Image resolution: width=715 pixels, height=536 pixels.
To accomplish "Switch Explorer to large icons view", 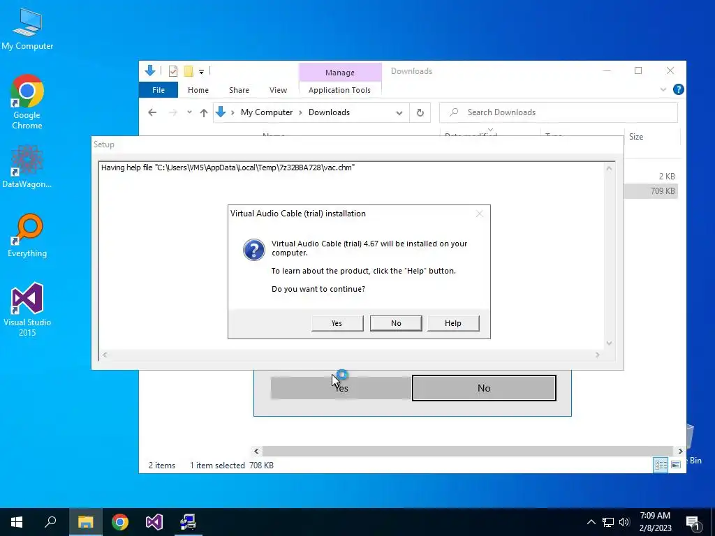I will click(x=676, y=465).
